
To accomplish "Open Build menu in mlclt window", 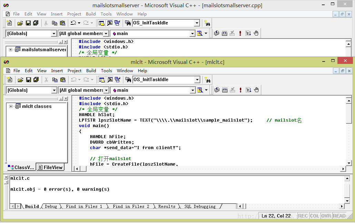I will (91, 71).
